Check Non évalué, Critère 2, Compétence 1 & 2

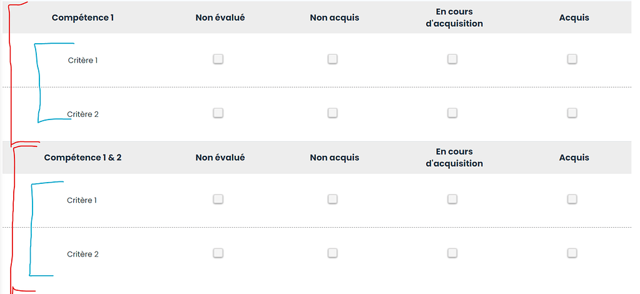[218, 253]
